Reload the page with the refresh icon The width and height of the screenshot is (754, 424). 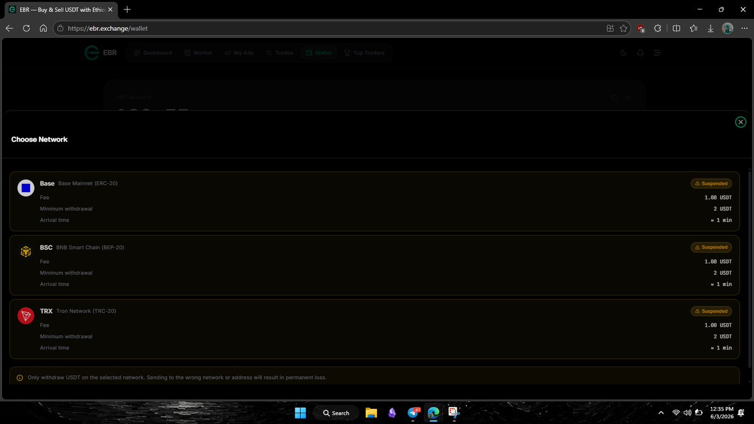point(26,28)
